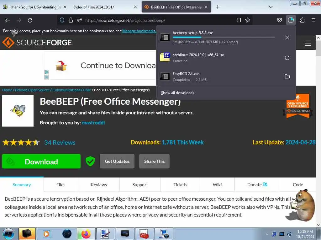Close the ad using X icon
The height and width of the screenshot is (240, 321).
[46, 77]
